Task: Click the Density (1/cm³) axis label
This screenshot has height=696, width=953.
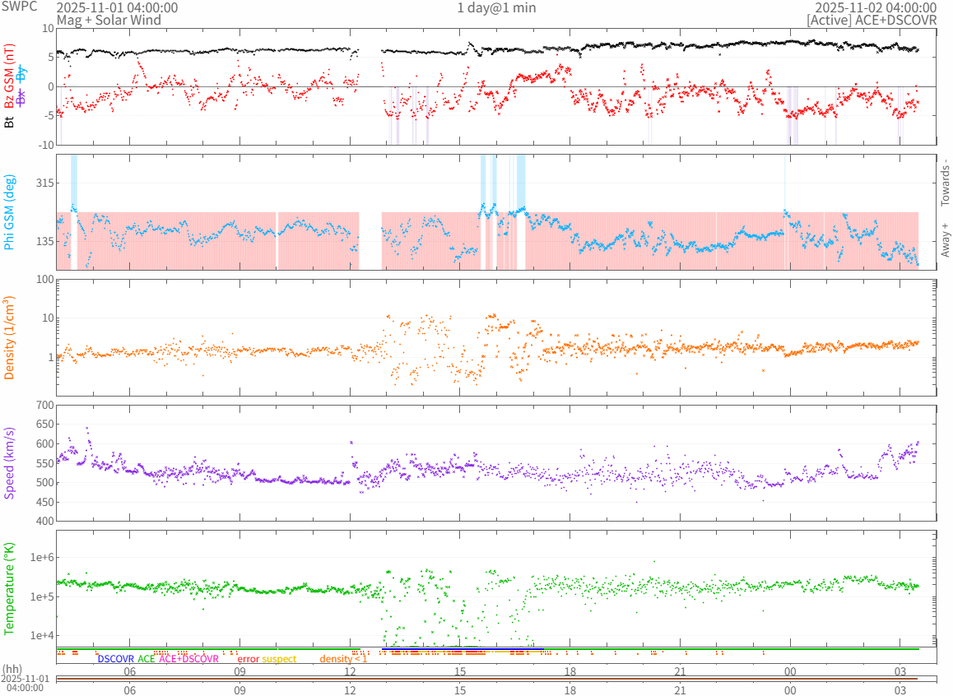Action: pyautogui.click(x=9, y=338)
